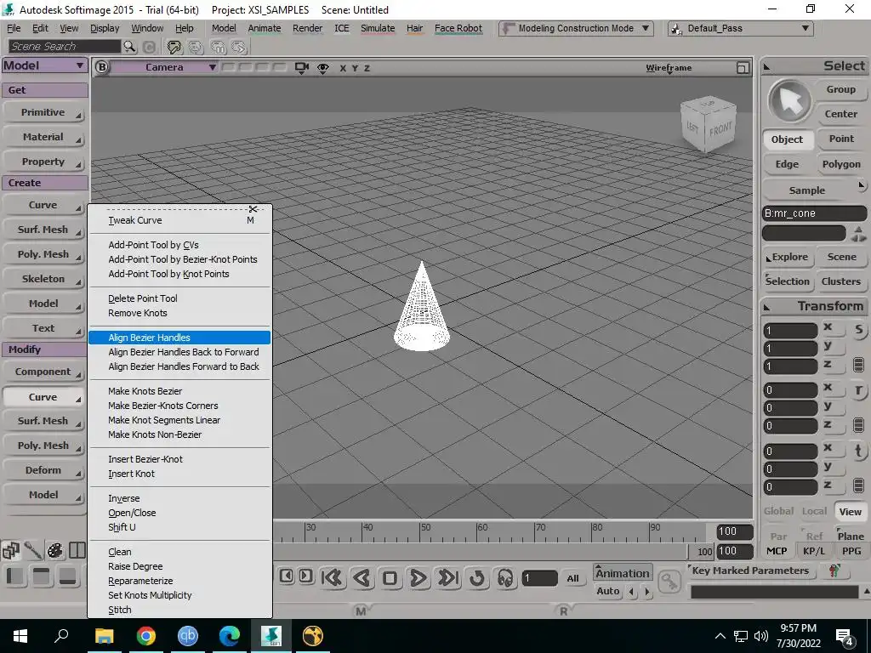
Task: Play forward button in transport
Action: tap(418, 578)
